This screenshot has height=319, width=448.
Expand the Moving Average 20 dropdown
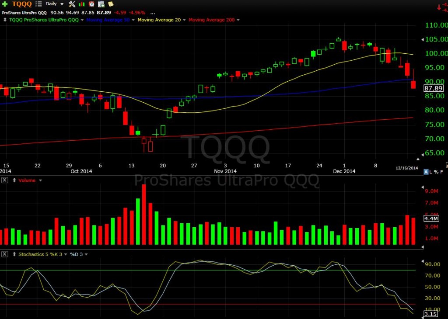click(184, 20)
